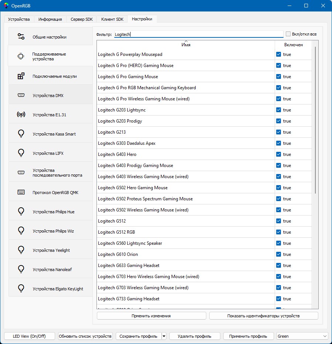Sort the list by the Имя column header
This screenshot has height=344, width=332.
[186, 44]
